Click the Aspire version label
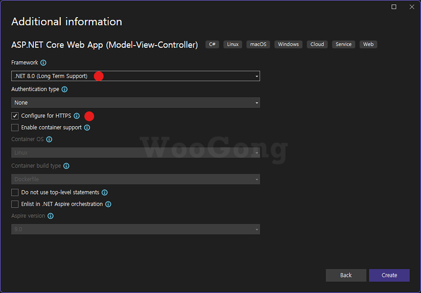Image resolution: width=421 pixels, height=293 pixels. coord(28,216)
